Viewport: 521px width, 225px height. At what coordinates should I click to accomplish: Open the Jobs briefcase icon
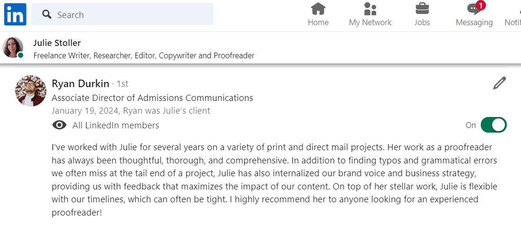[422, 9]
